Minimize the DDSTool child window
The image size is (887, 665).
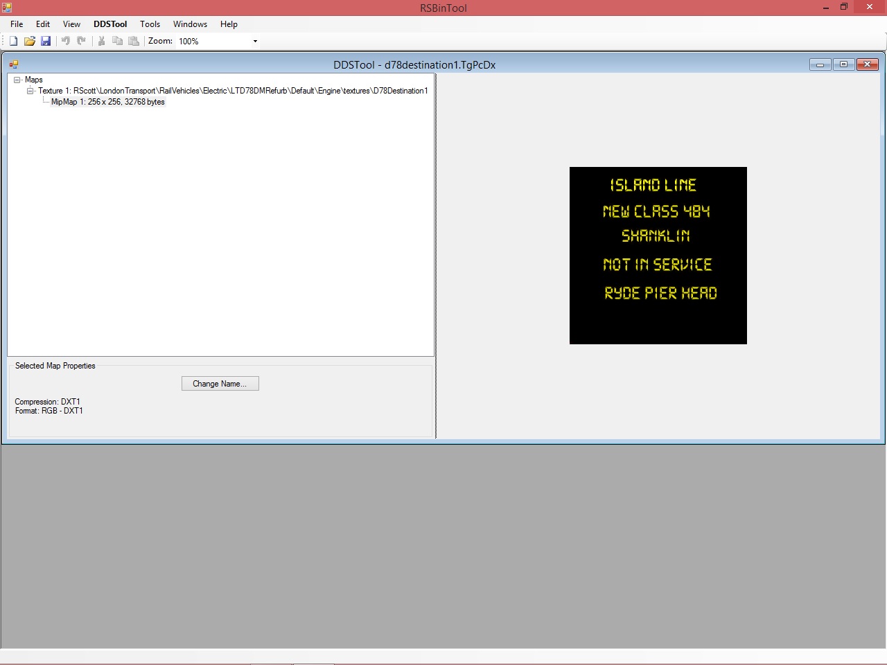pyautogui.click(x=820, y=64)
